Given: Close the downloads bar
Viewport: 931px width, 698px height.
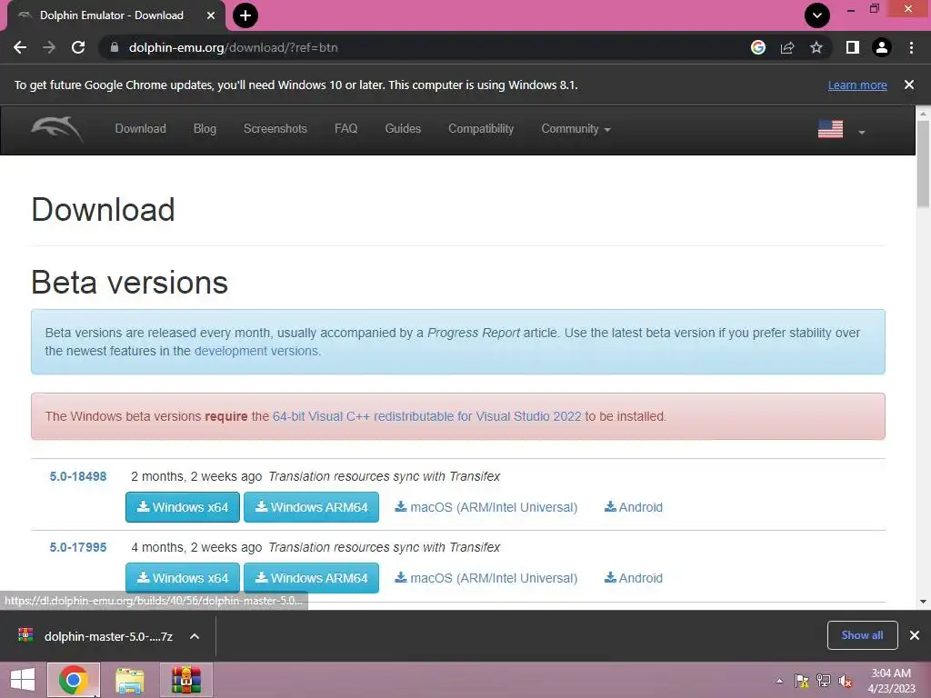Looking at the screenshot, I should coord(915,635).
